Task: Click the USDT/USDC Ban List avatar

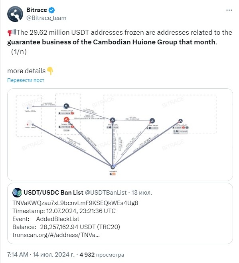Action: click(x=17, y=193)
